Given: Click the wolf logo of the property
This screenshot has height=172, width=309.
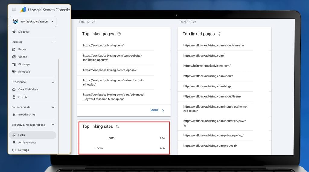Looking at the screenshot, I should [x=15, y=21].
